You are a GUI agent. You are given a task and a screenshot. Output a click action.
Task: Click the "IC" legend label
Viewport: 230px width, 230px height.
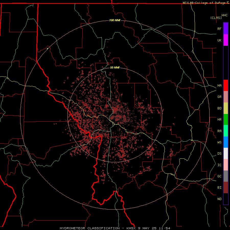click(x=219, y=165)
